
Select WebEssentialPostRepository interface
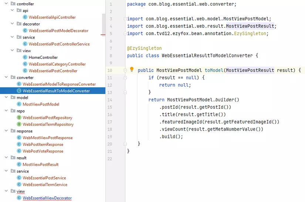coord(47,118)
